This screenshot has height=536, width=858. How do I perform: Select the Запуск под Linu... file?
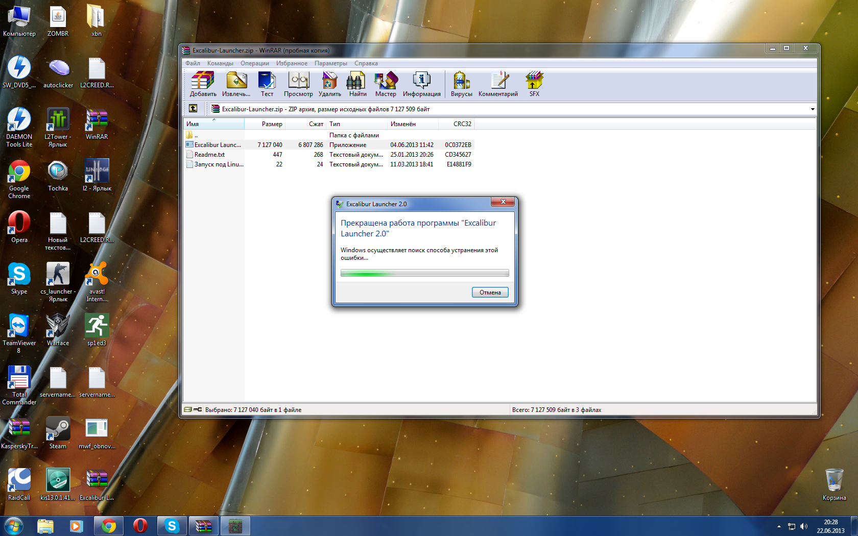click(x=329, y=164)
